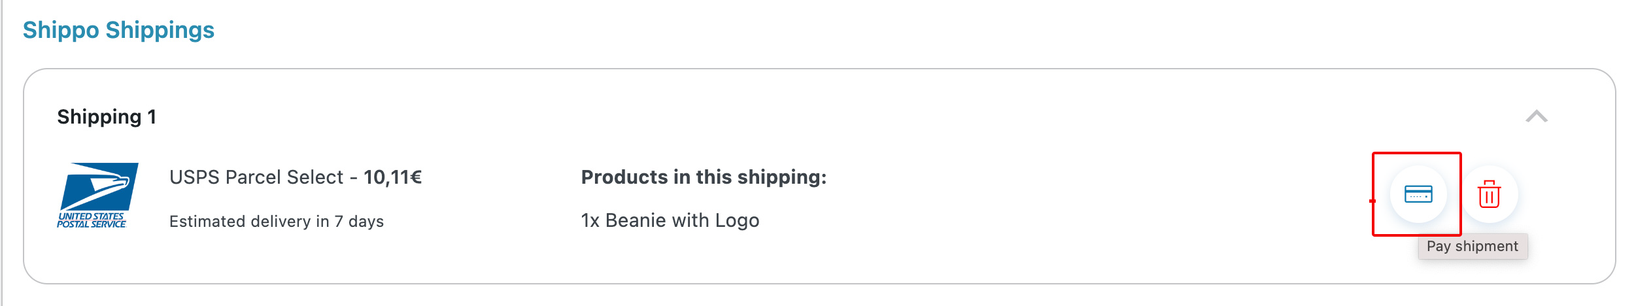The height and width of the screenshot is (306, 1636).
Task: Click the Estimated delivery in 7 days text
Action: (276, 222)
